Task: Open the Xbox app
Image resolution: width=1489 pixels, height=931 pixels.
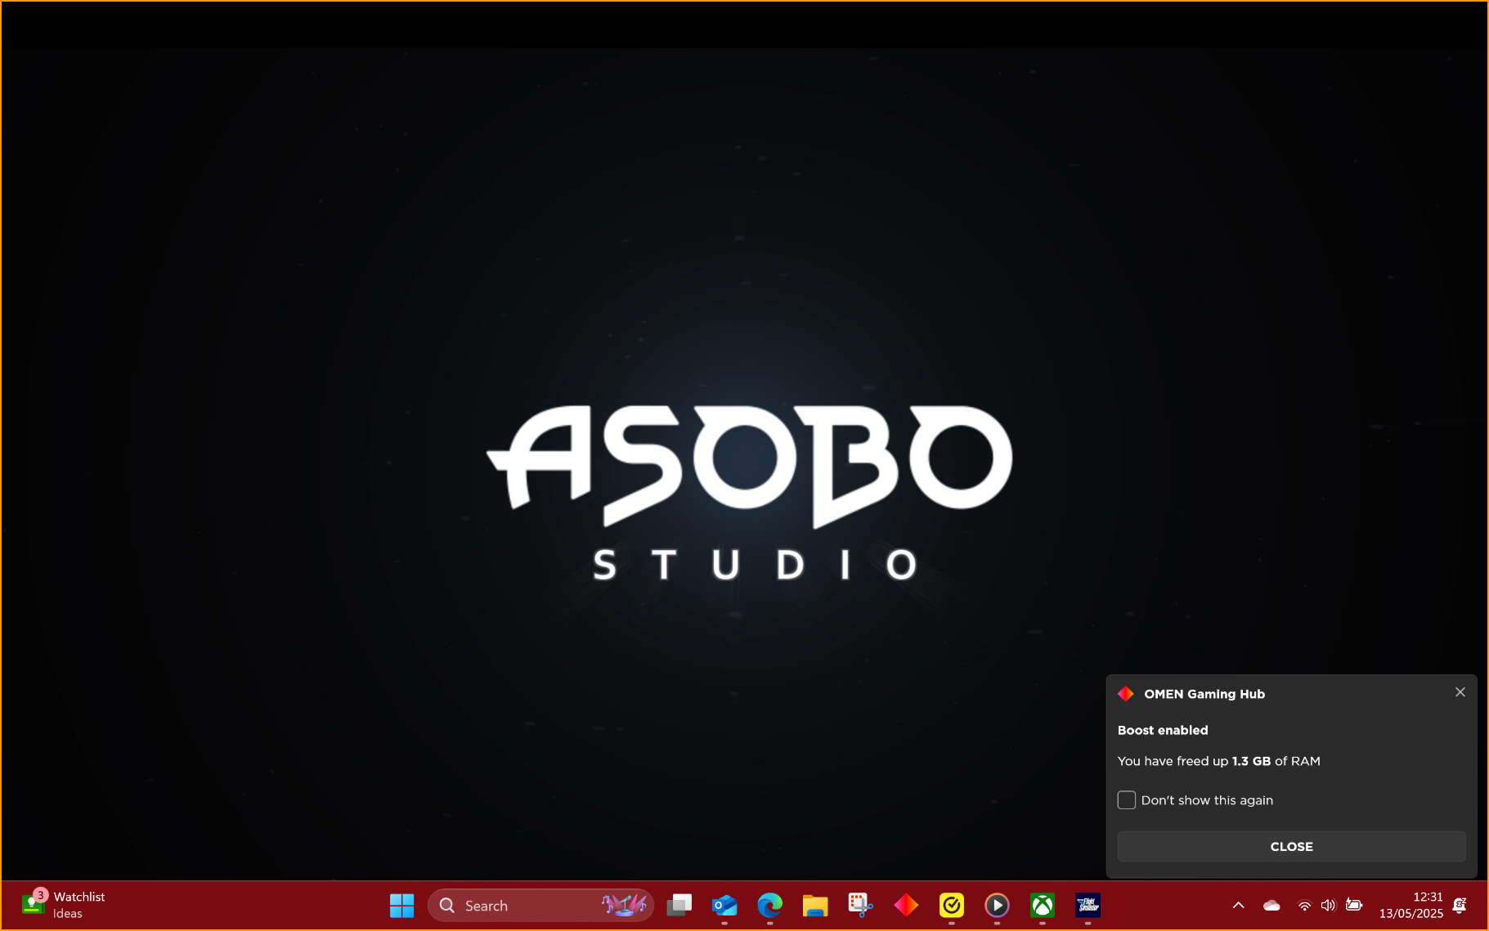Action: point(1042,906)
